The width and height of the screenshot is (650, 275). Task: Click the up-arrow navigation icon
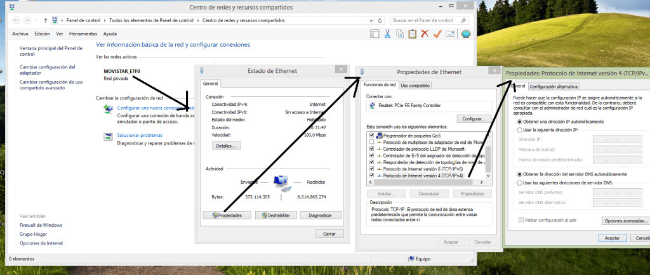46,20
